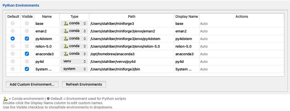Click the Display Name column header
The image size is (290, 111).
(187, 16)
